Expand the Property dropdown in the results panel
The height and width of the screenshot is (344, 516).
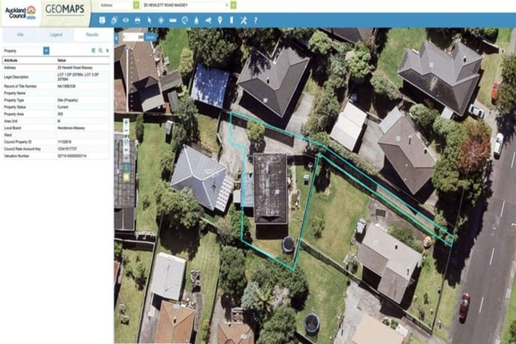point(46,50)
